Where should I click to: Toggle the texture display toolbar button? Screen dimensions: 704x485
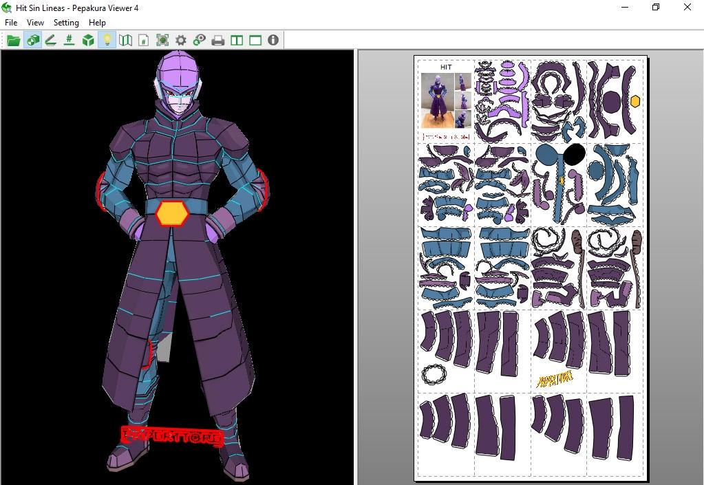point(33,41)
